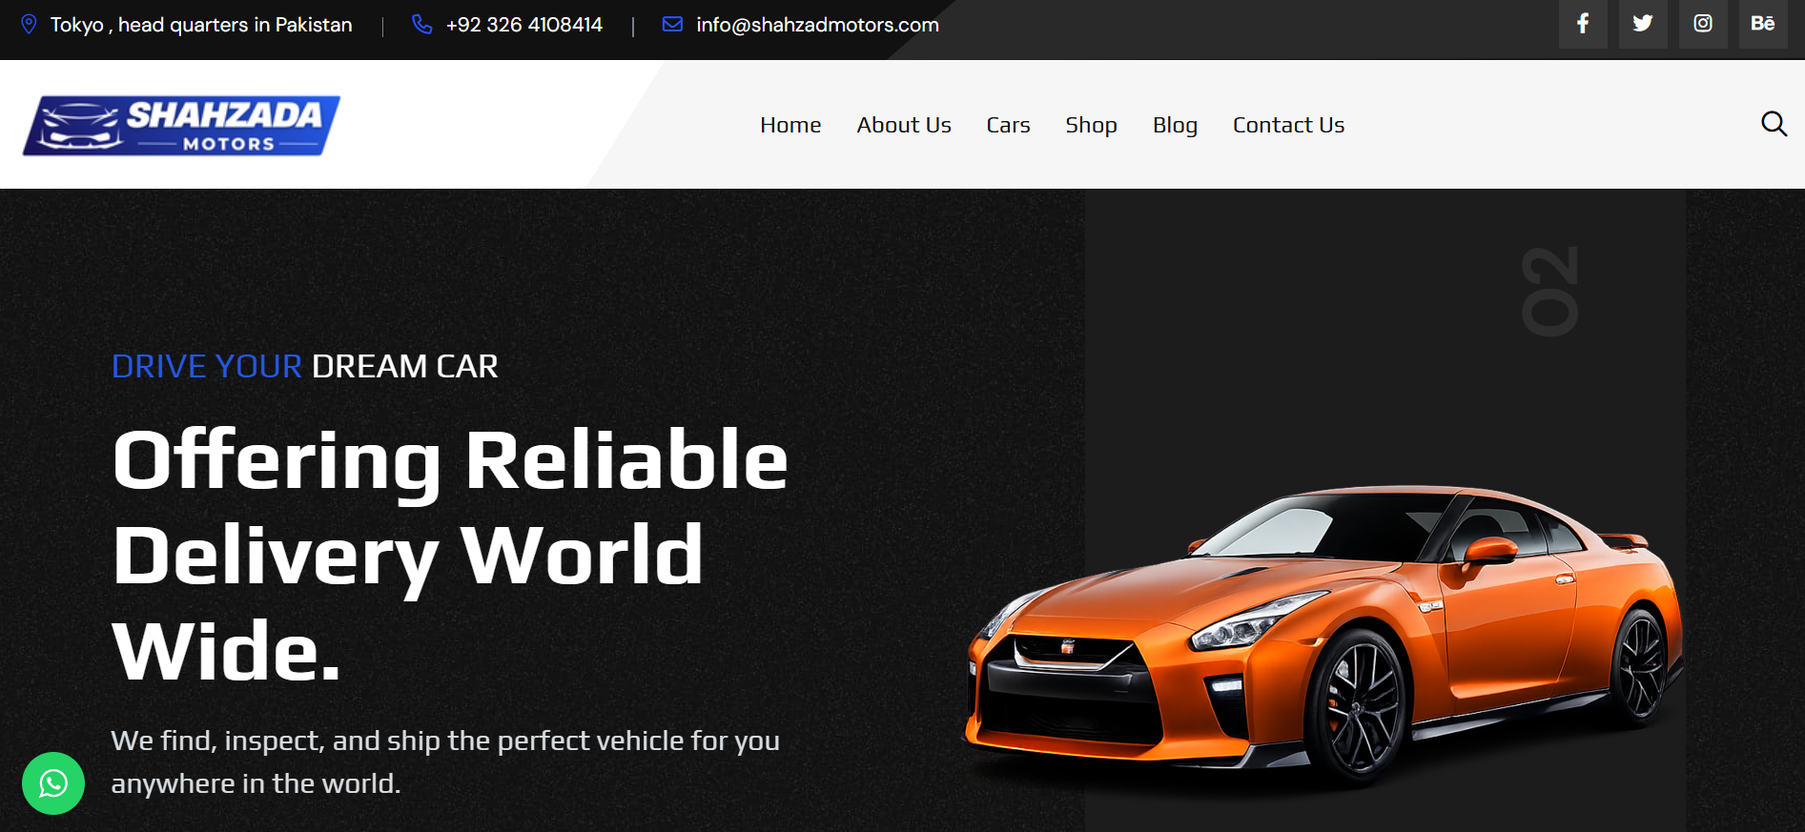Viewport: 1805px width, 832px height.
Task: Open the About Us page
Action: pos(903,125)
